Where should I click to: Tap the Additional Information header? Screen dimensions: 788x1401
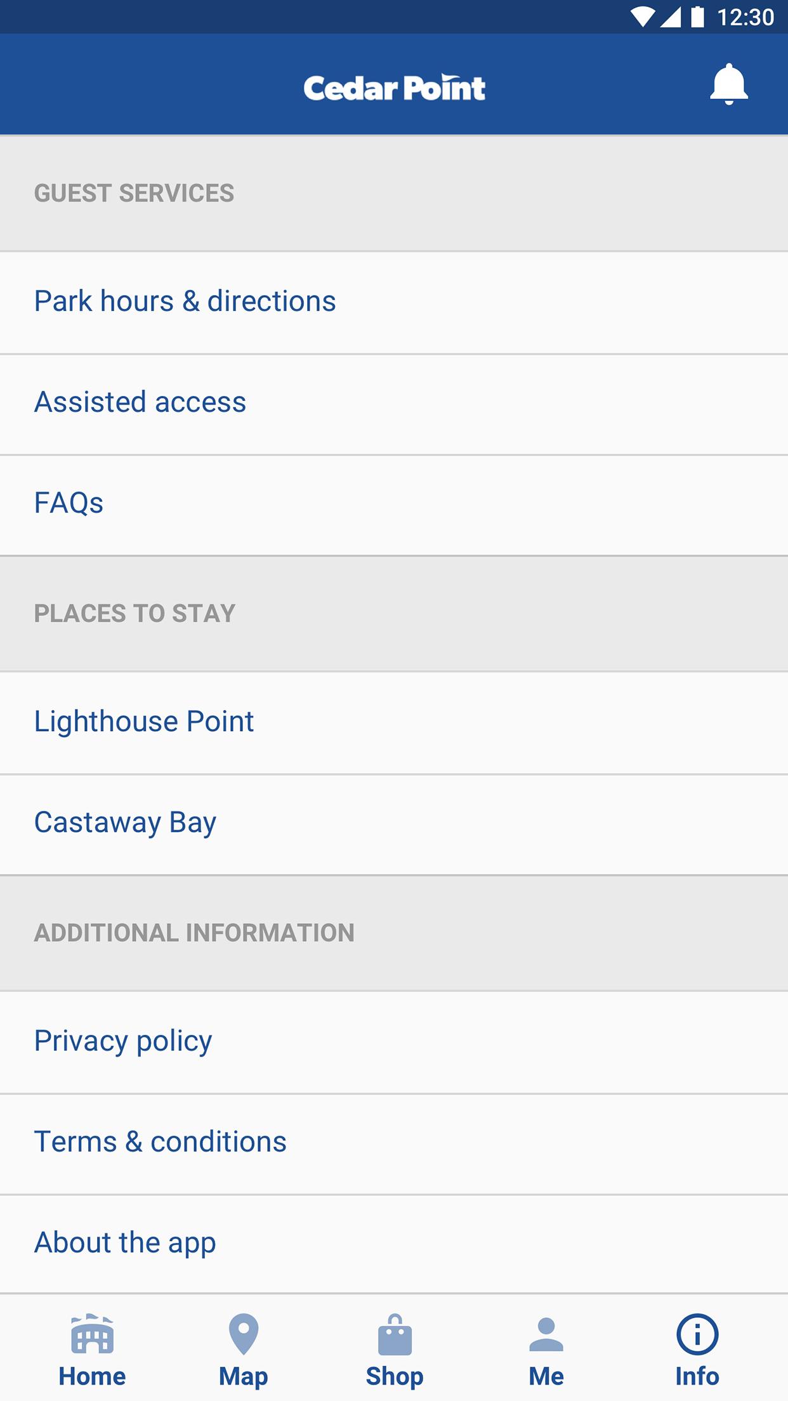(x=194, y=933)
